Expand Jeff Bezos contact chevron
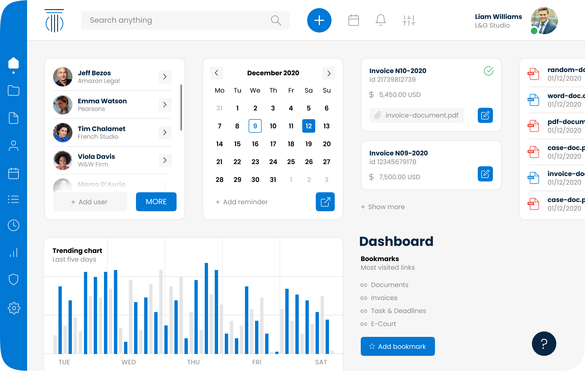585x371 pixels. [165, 77]
